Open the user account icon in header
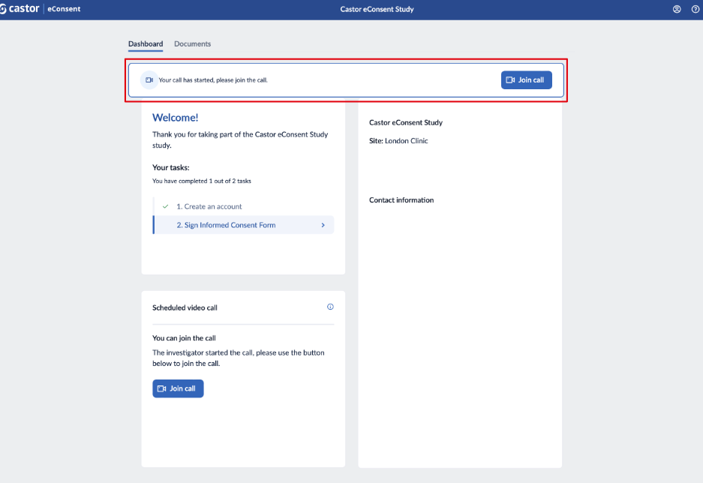 tap(677, 9)
